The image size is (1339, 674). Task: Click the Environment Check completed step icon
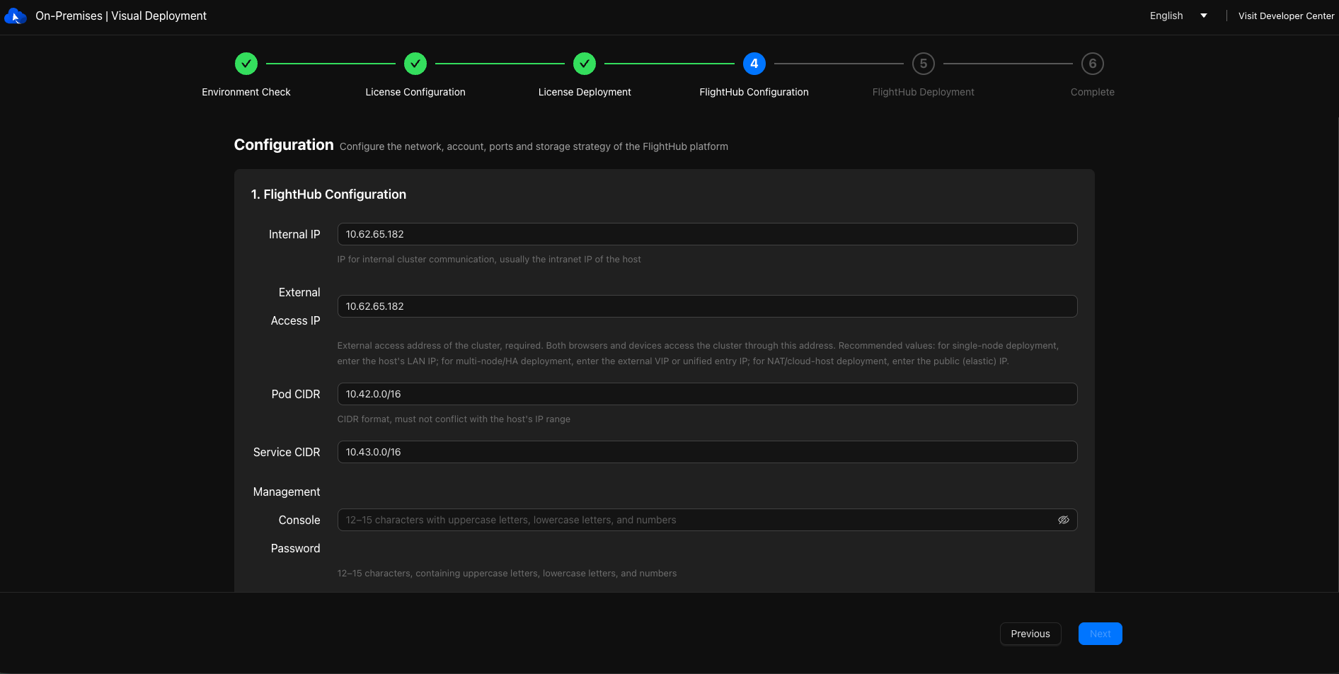(x=246, y=64)
